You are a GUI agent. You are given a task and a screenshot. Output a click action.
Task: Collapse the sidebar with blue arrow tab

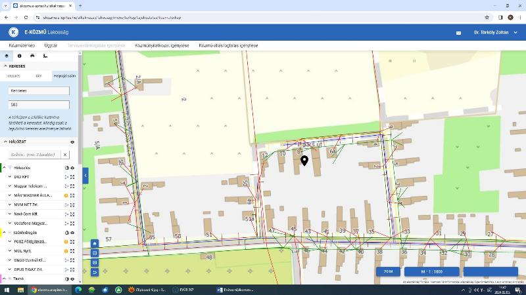85,176
